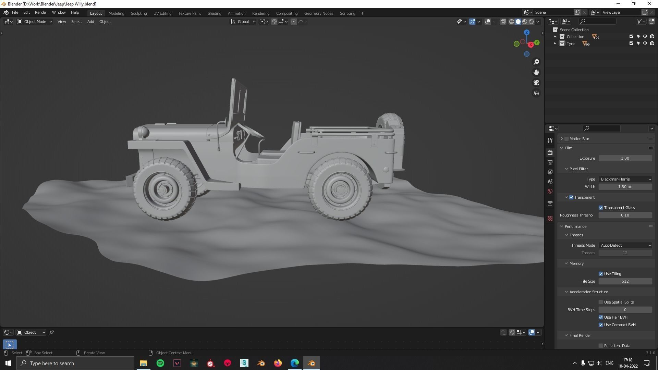Click the Zoom magnifier in viewport sidebar
This screenshot has height=370, width=658.
pyautogui.click(x=536, y=62)
